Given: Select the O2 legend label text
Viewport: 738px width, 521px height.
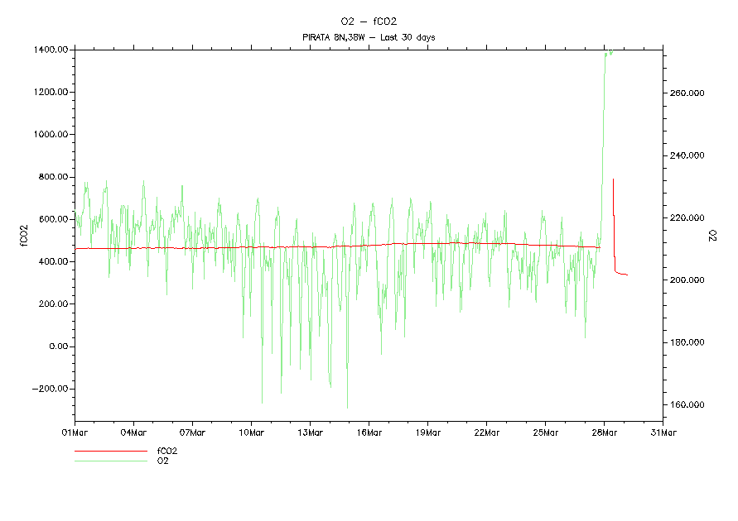Looking at the screenshot, I should coord(163,461).
